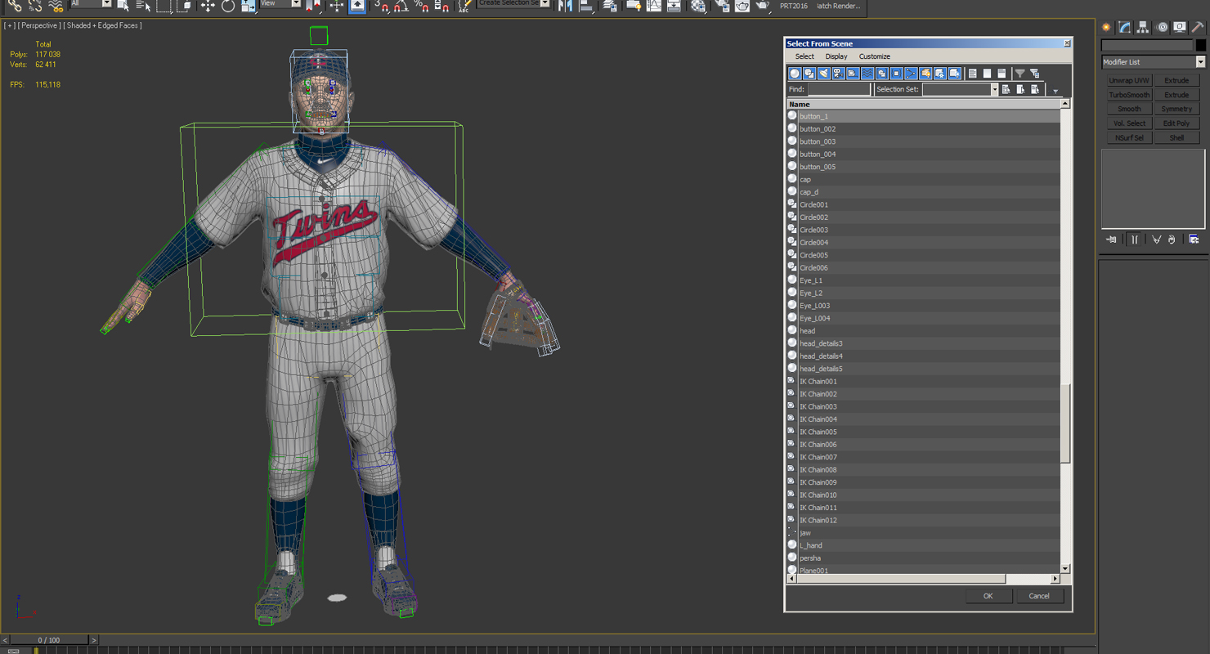Select Eye_L1 object in the list

click(923, 280)
